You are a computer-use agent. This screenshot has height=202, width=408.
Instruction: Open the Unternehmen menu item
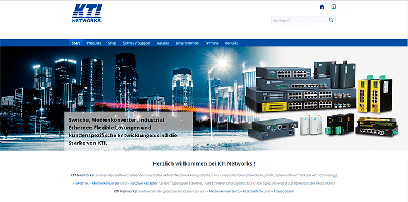pyautogui.click(x=187, y=43)
